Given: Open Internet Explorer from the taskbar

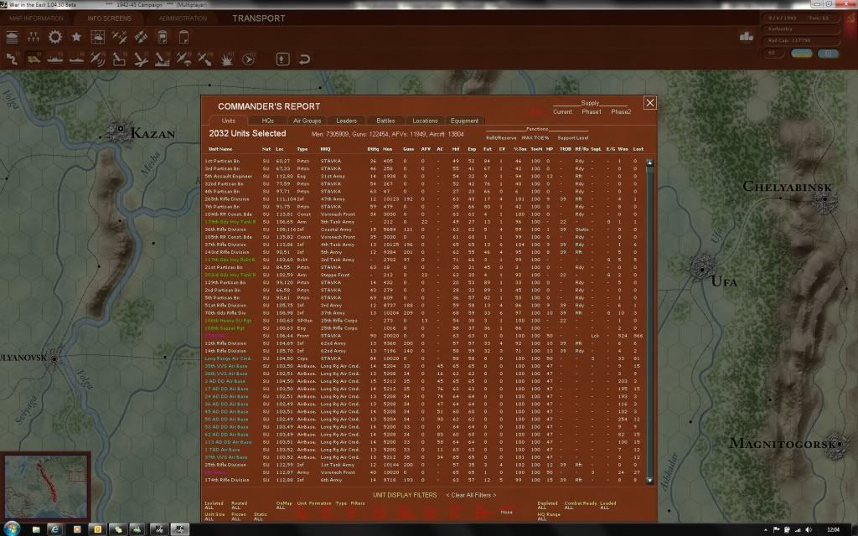Looking at the screenshot, I should 54,529.
